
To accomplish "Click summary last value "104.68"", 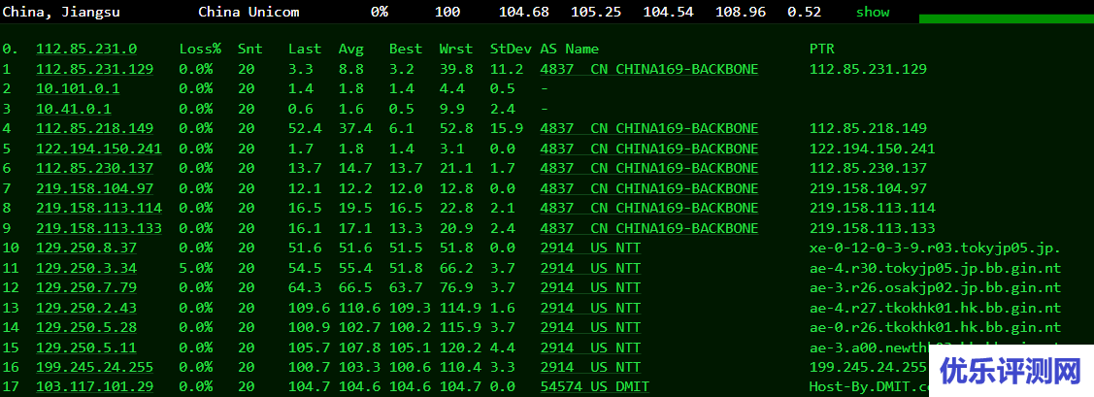I will (x=524, y=12).
